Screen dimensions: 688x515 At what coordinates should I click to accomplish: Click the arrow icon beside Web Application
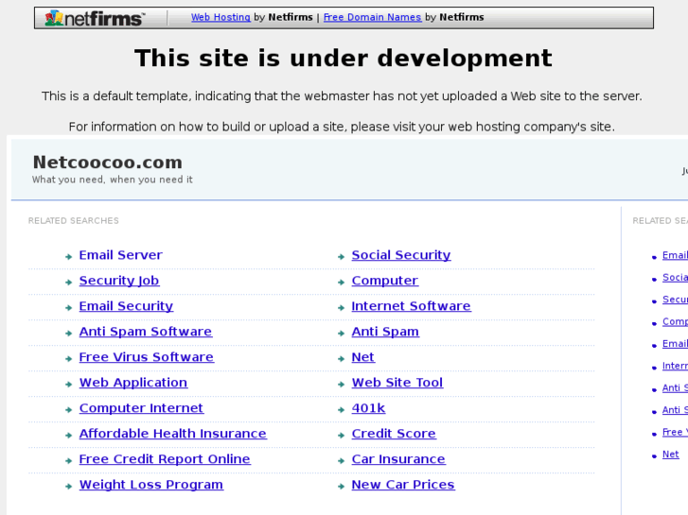(68, 385)
